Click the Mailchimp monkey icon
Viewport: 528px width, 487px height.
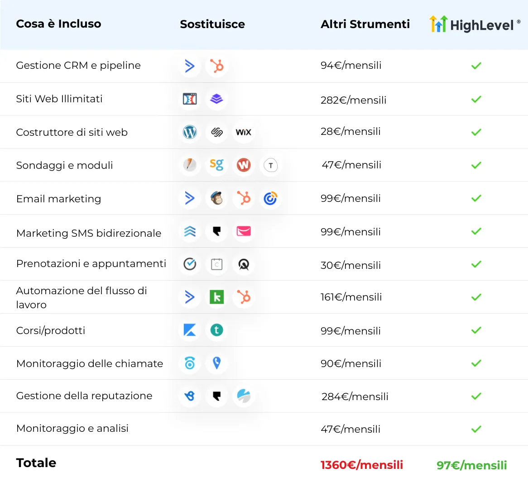click(x=216, y=198)
